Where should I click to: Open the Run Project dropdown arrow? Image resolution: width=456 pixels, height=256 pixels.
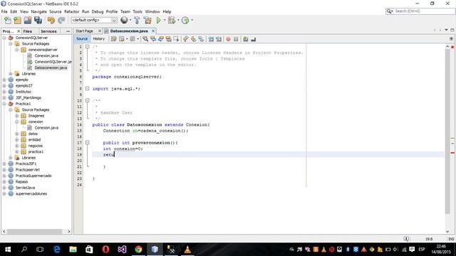click(165, 21)
